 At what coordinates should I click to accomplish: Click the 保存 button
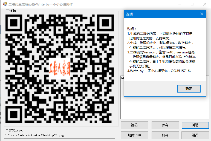coord(165,125)
